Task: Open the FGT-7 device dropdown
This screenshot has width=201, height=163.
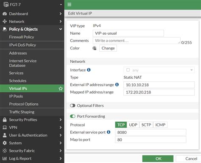Action: point(61,5)
